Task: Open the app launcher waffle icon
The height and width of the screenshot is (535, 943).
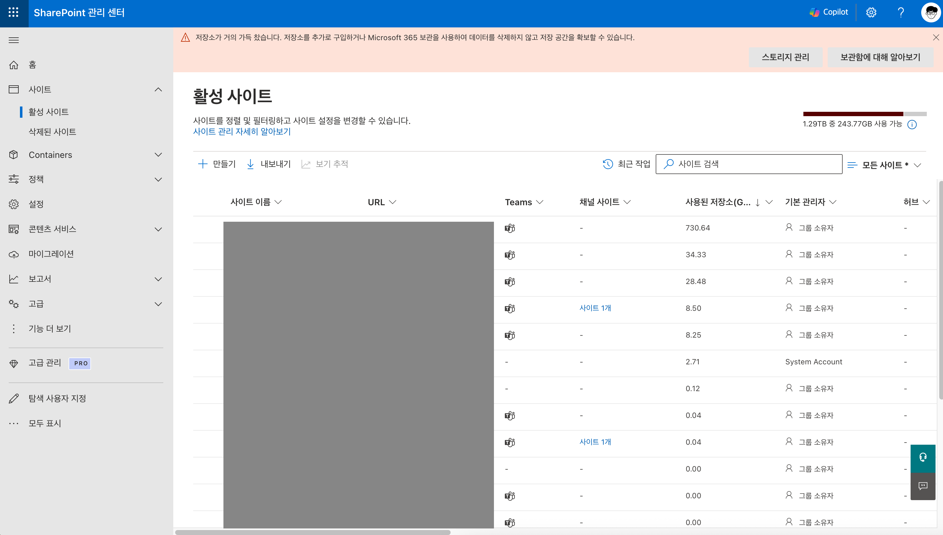Action: pos(14,13)
